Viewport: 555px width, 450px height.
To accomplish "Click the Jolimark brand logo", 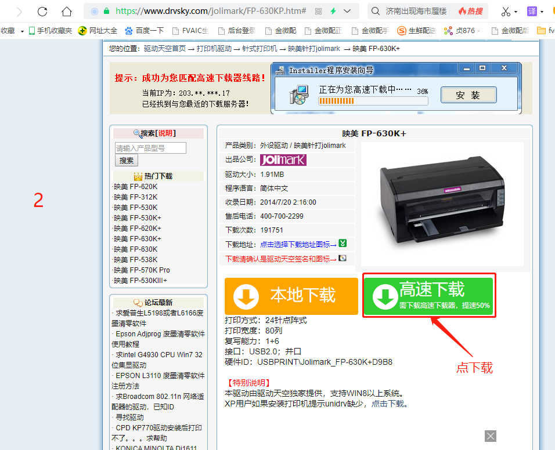I will pos(283,160).
